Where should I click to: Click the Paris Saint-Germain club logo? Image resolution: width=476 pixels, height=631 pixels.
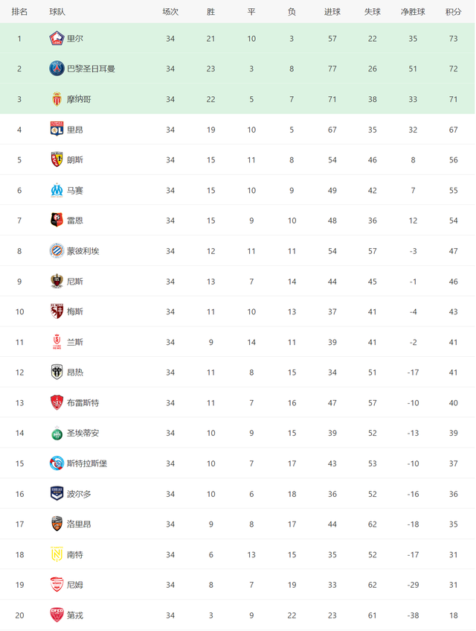pos(57,69)
